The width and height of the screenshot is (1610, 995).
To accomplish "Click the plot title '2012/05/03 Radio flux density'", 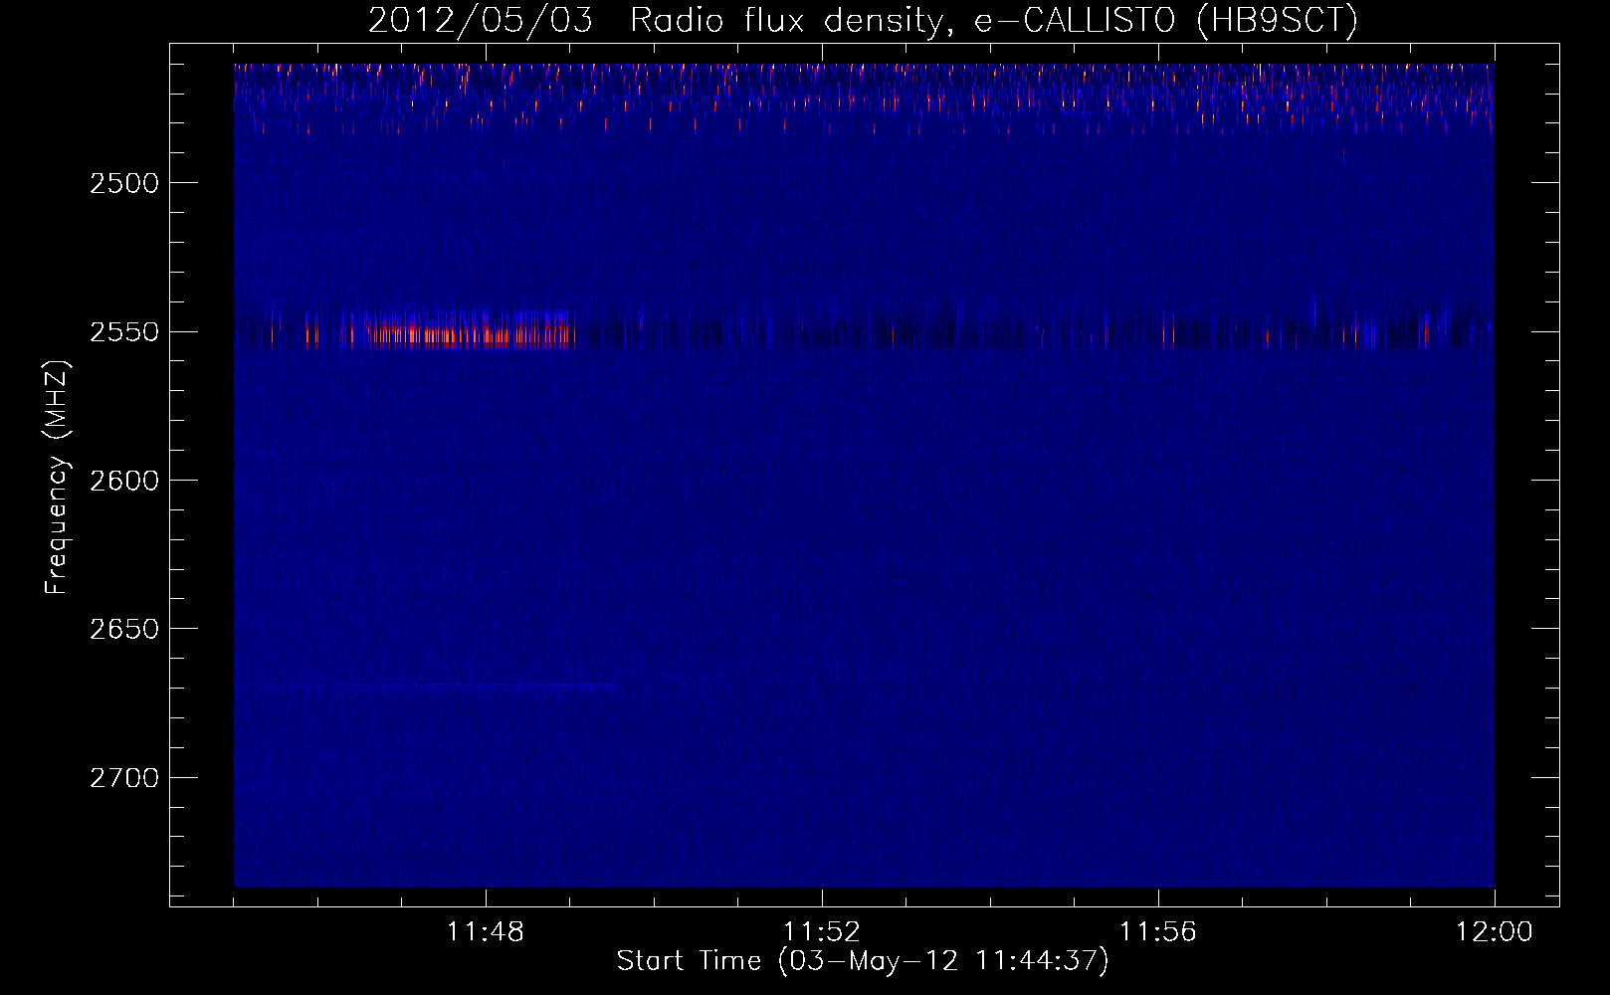I will (x=863, y=20).
